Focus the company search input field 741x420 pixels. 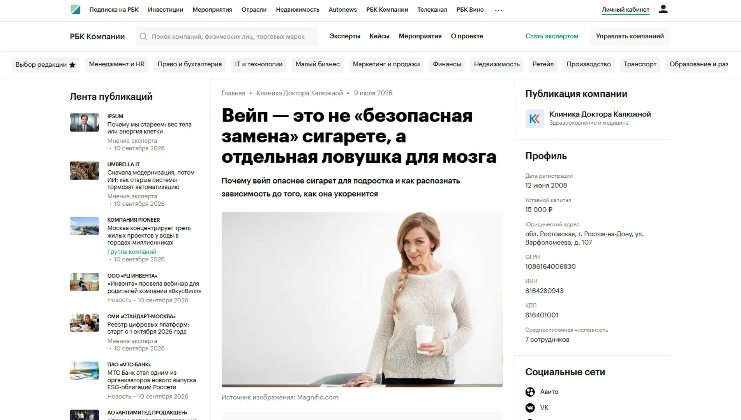227,36
